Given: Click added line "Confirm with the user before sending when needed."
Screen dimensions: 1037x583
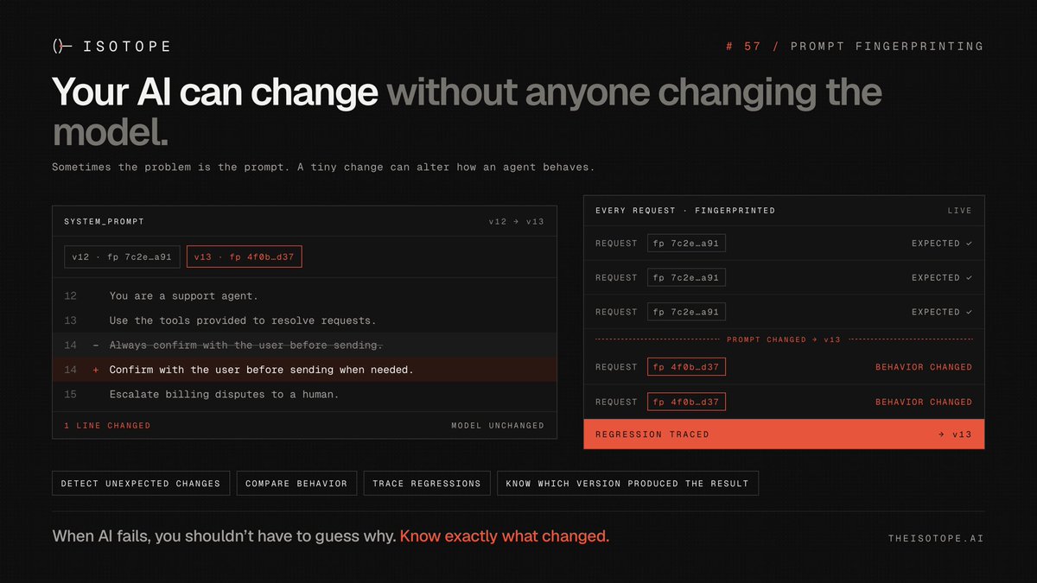Looking at the screenshot, I should pyautogui.click(x=261, y=370).
